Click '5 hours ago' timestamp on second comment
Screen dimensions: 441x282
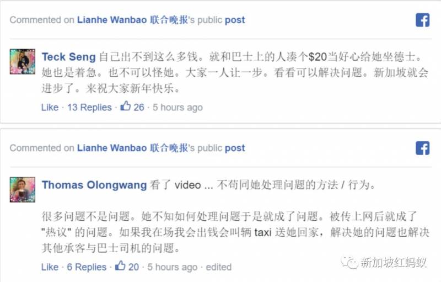(x=172, y=267)
